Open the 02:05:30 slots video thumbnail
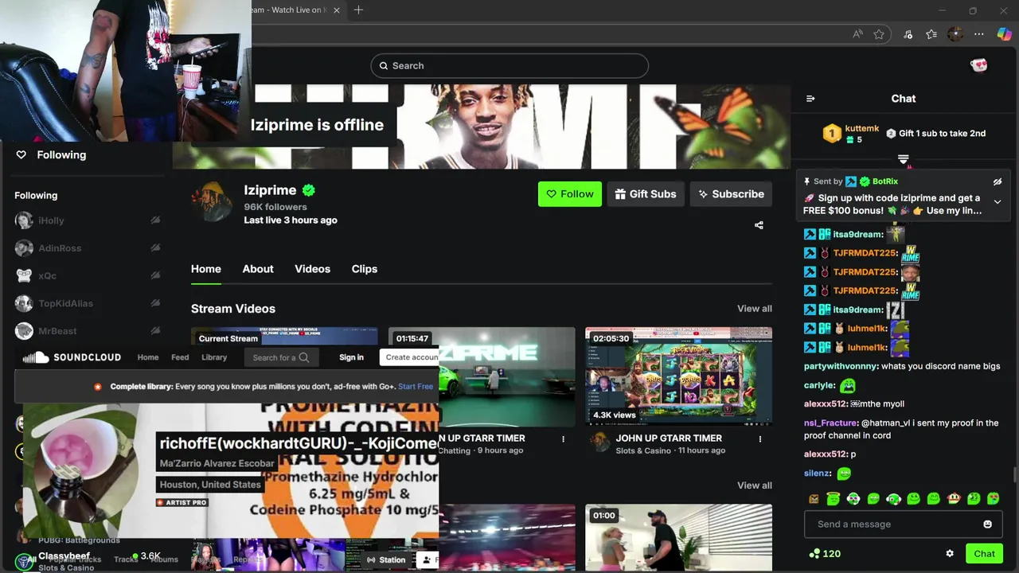 point(678,376)
